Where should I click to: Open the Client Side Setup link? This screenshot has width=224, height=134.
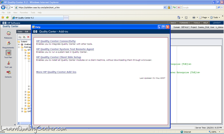click(58, 57)
